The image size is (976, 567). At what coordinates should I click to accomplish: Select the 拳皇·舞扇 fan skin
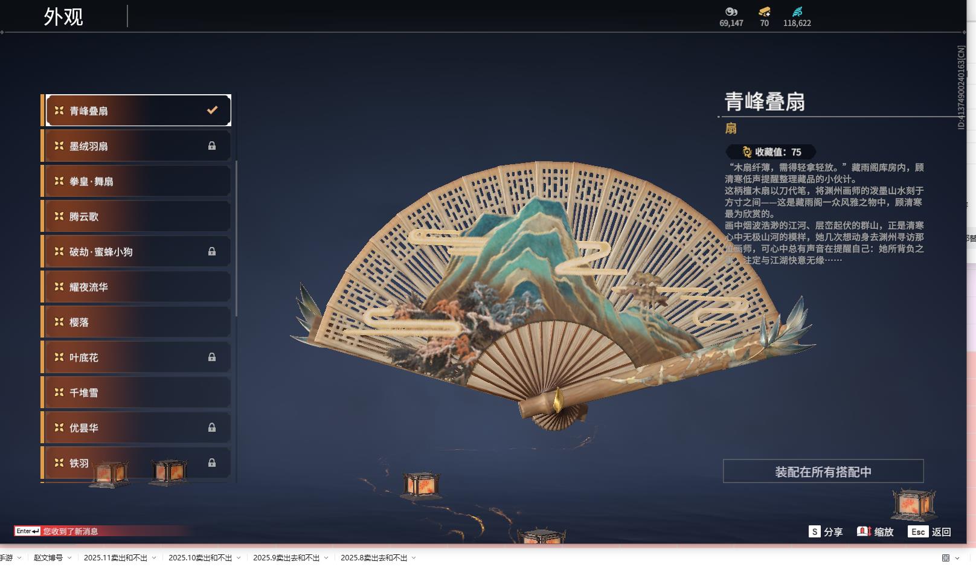point(138,181)
